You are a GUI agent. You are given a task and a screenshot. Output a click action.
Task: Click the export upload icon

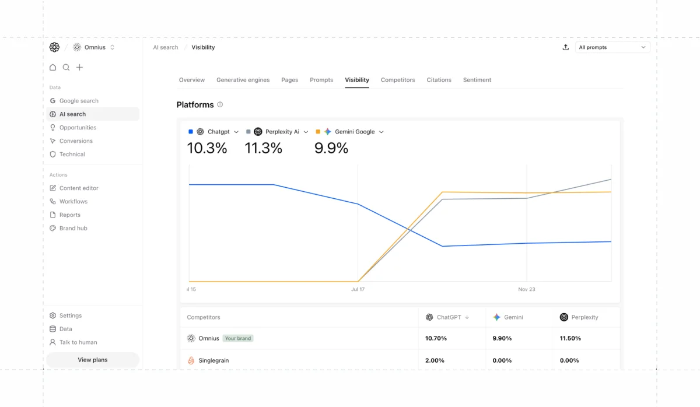point(565,48)
